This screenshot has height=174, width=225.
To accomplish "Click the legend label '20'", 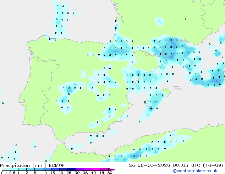I will [61, 173].
